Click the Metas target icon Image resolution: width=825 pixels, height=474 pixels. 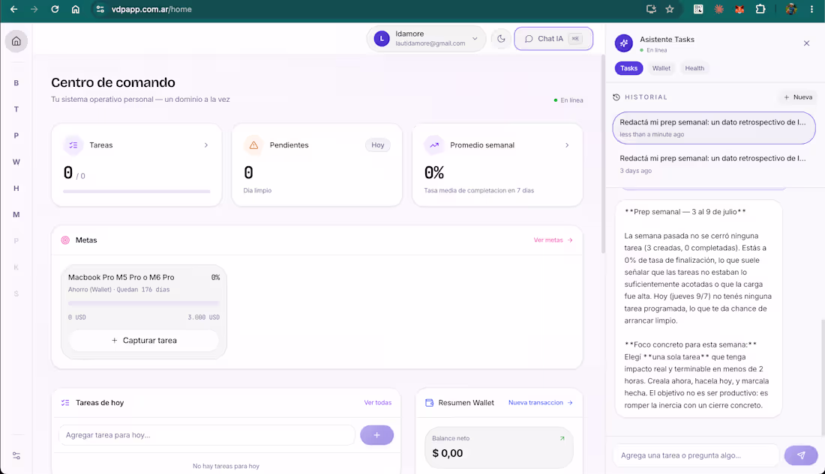(x=65, y=240)
